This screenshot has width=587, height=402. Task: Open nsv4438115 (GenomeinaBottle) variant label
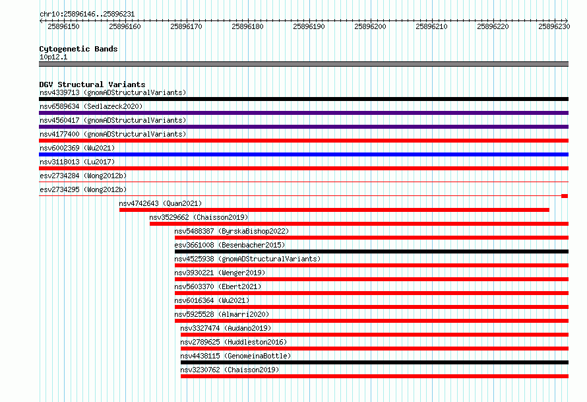[x=235, y=356]
